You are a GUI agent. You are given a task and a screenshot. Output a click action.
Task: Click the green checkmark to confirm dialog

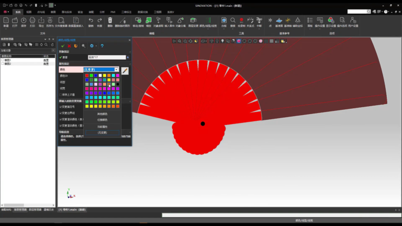click(63, 46)
